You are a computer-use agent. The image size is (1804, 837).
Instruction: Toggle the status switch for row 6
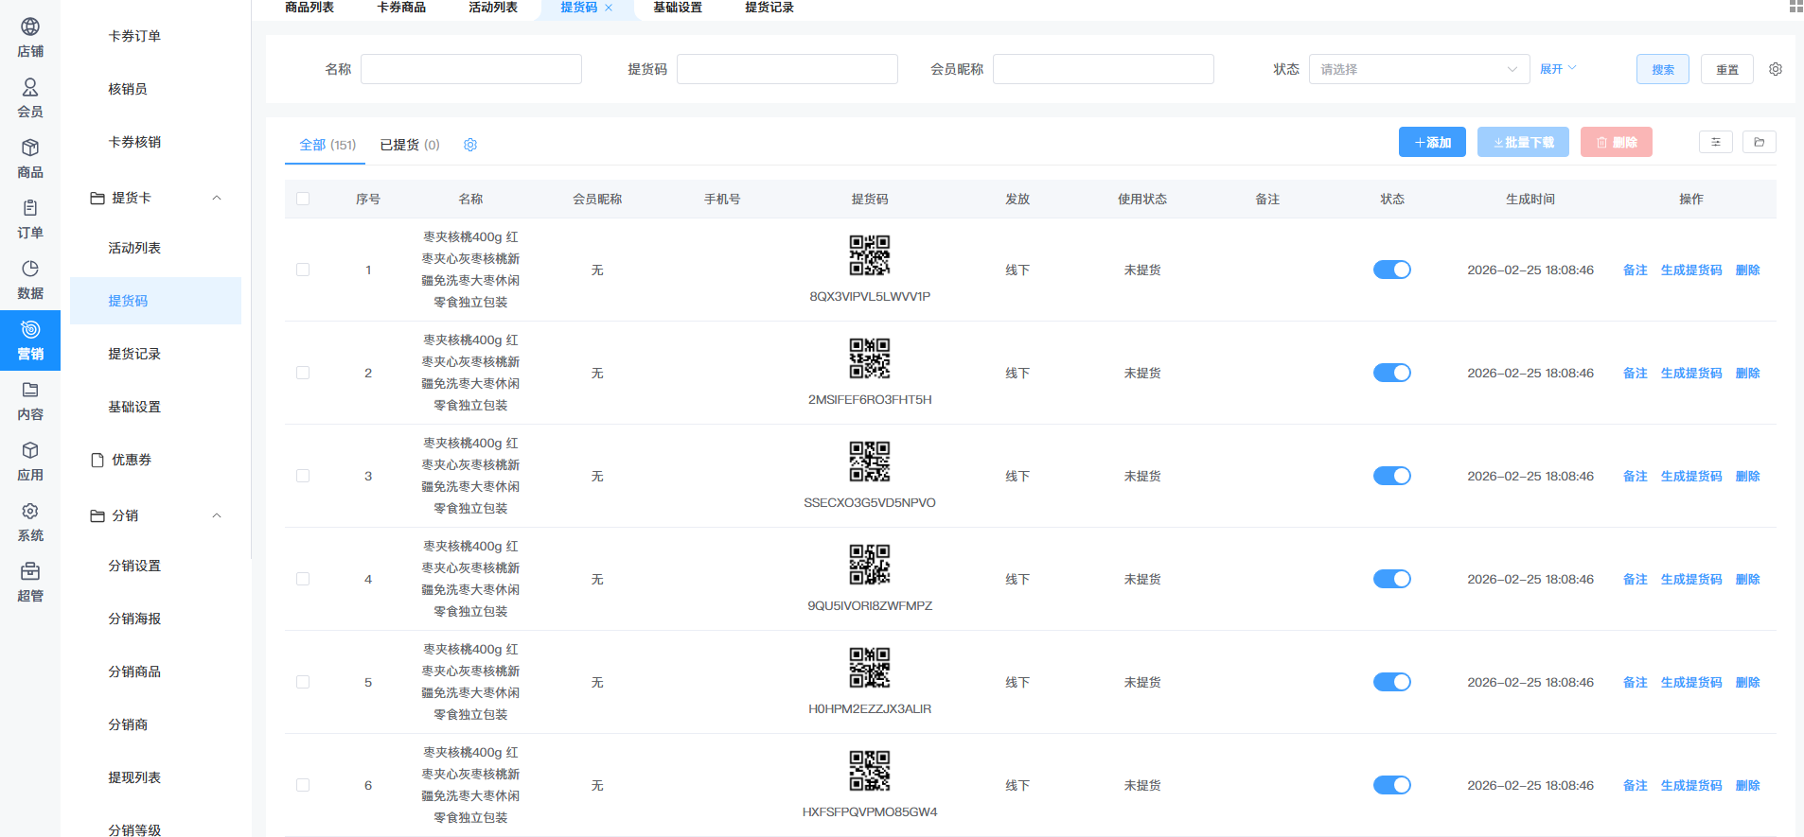(x=1392, y=785)
